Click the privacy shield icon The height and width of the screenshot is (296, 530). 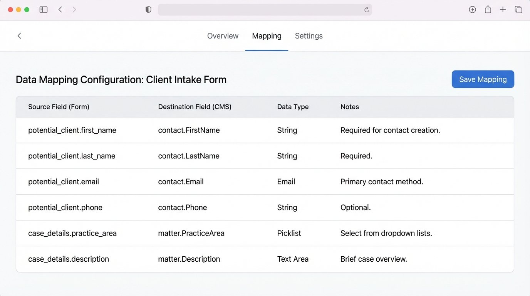(148, 9)
